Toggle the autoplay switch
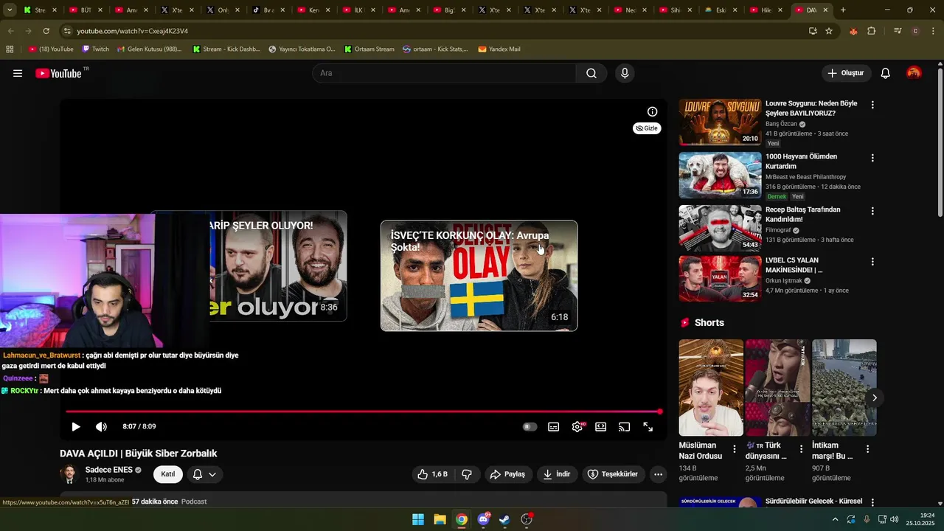 pos(530,426)
